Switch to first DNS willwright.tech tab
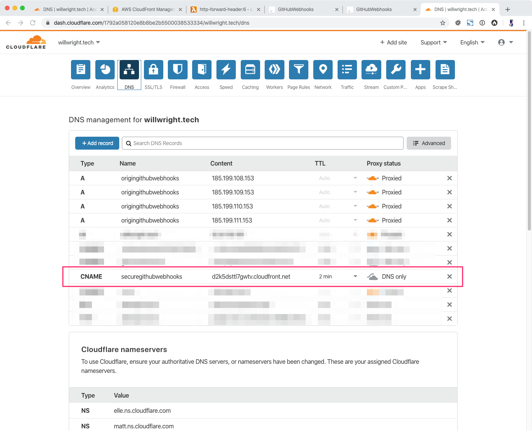This screenshot has width=532, height=431. (69, 9)
